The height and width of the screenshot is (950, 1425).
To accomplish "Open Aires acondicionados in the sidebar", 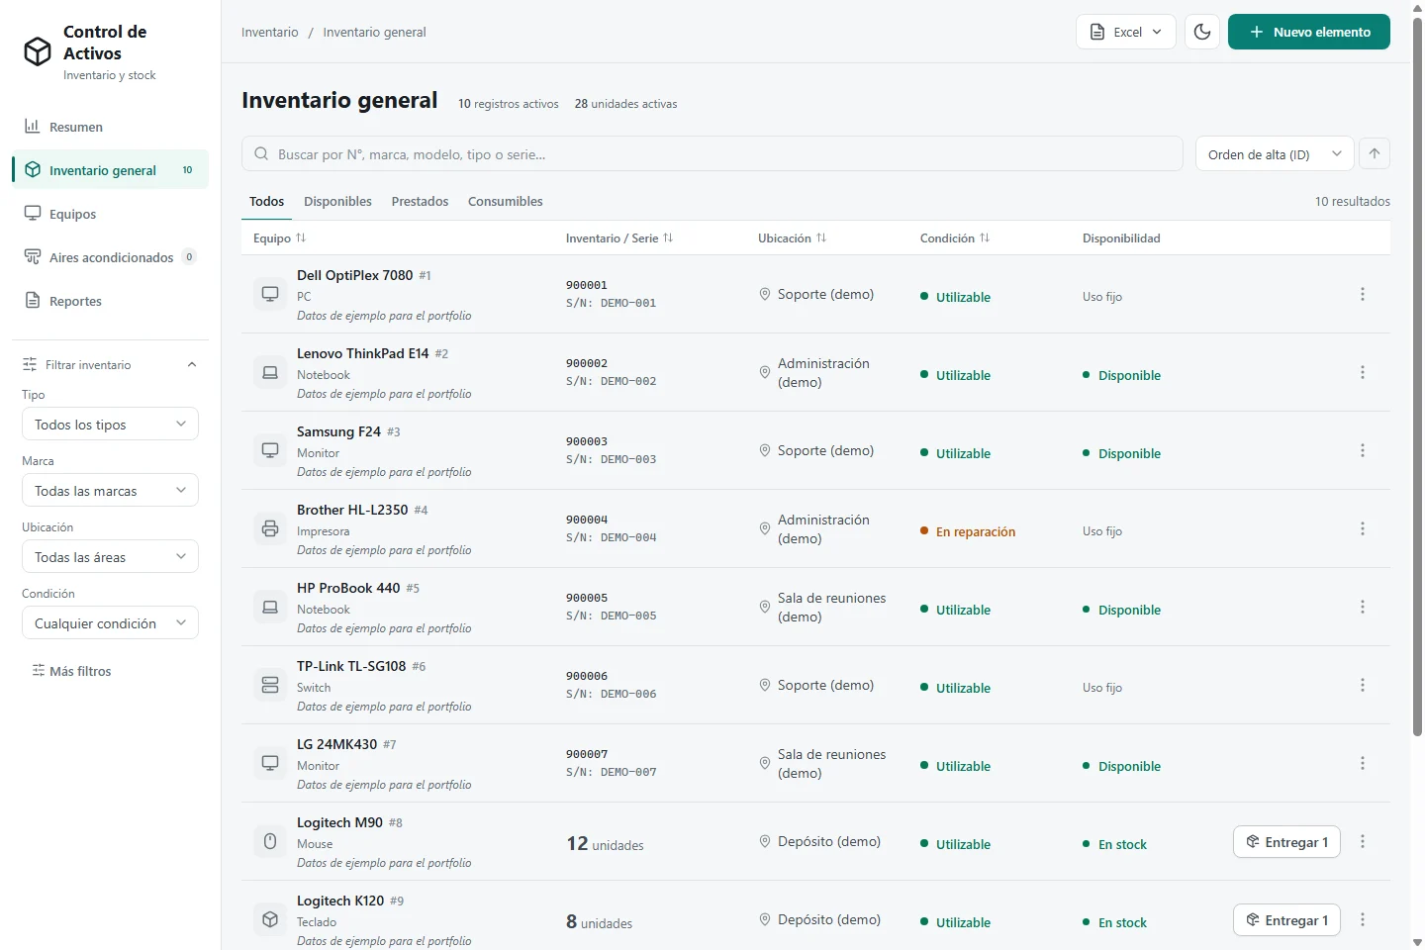I will click(x=110, y=257).
